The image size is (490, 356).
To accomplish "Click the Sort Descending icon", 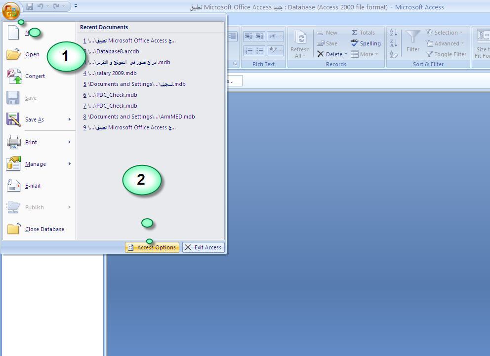I will tap(394, 43).
